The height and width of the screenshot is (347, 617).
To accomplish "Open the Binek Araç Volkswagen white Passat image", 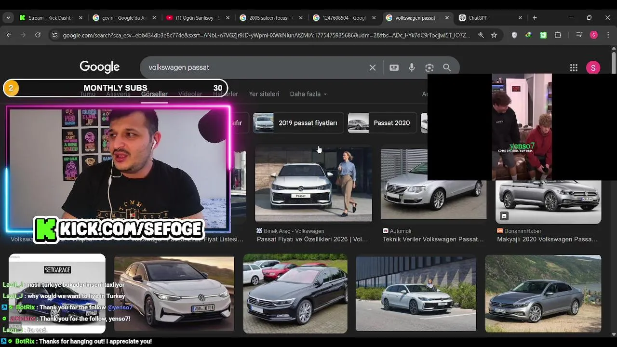I will coord(313,184).
